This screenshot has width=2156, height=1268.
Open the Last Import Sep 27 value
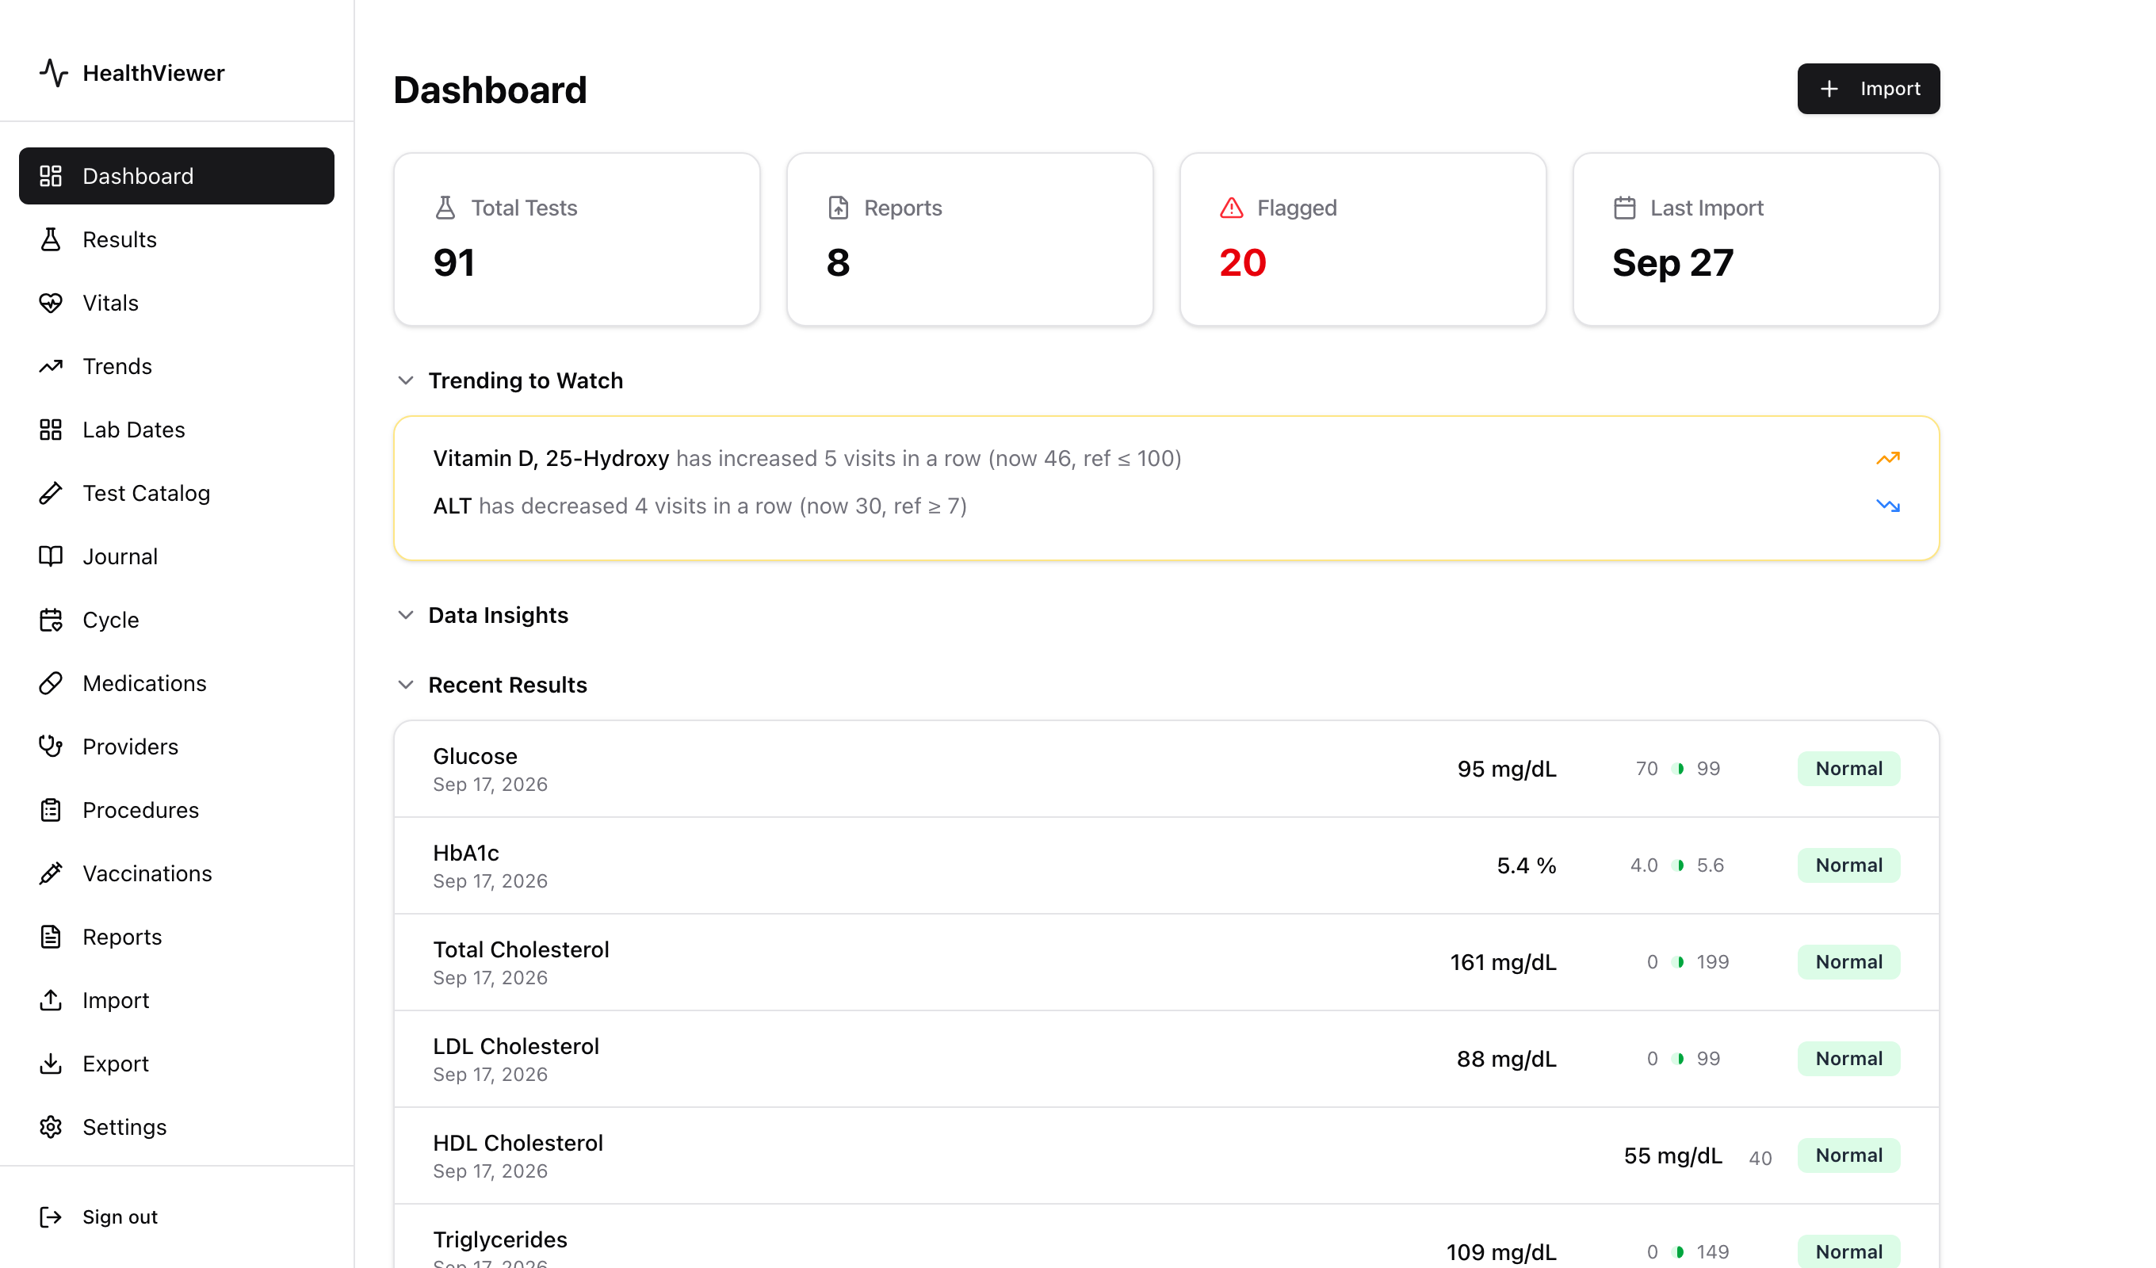click(x=1672, y=262)
